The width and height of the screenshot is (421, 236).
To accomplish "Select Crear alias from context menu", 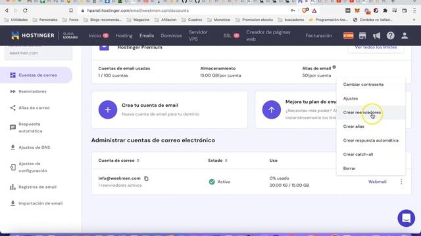I will pyautogui.click(x=371, y=127).
